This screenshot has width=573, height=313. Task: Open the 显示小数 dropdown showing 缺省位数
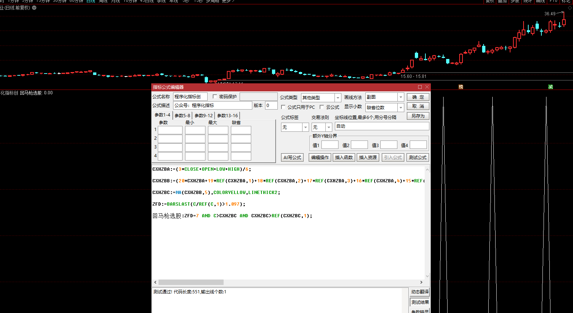tap(401, 108)
